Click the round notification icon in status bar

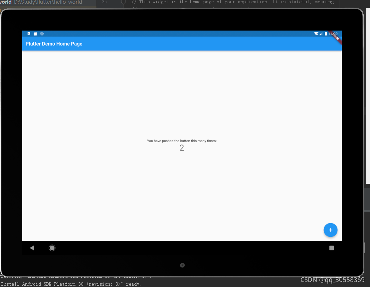42,34
